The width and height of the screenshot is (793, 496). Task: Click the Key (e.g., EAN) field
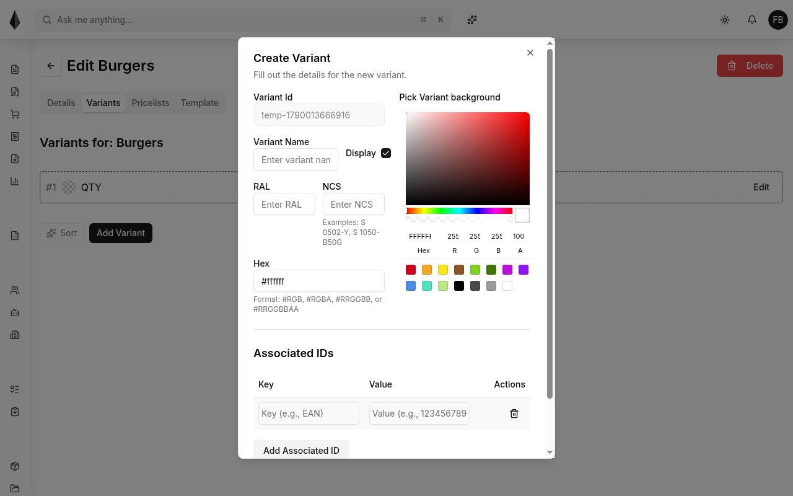coord(309,414)
